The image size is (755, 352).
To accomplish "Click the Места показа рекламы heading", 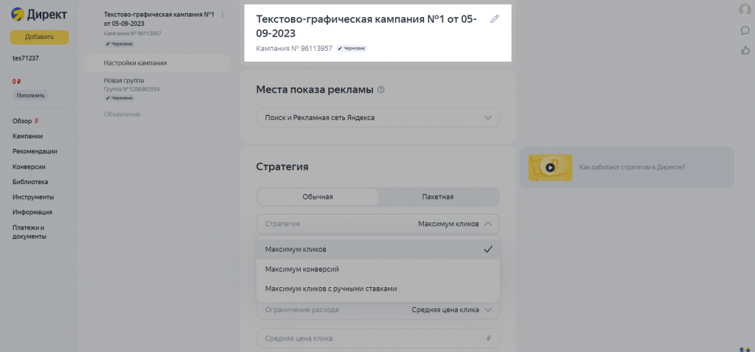I will pyautogui.click(x=315, y=89).
